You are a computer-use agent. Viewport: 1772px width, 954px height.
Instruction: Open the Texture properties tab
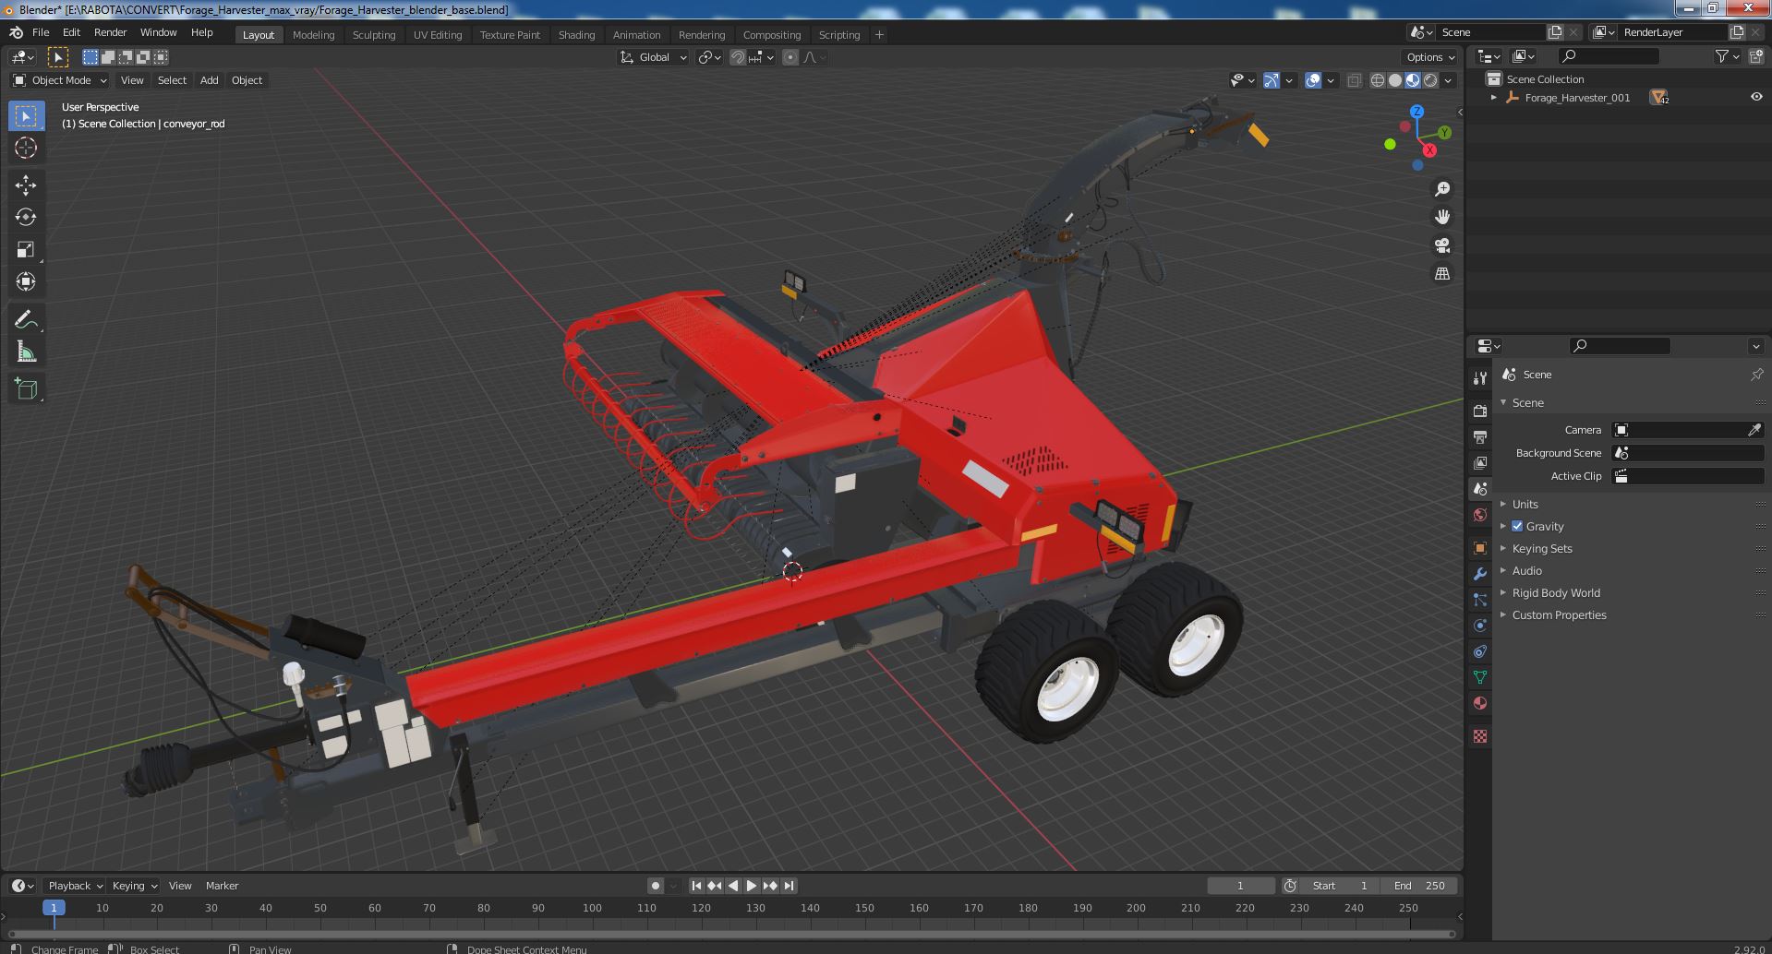pos(1480,736)
